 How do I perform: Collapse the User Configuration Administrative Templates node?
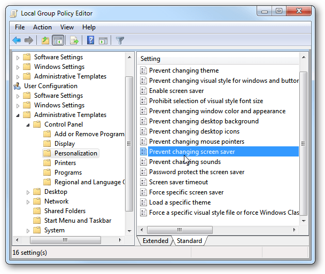pos(18,115)
